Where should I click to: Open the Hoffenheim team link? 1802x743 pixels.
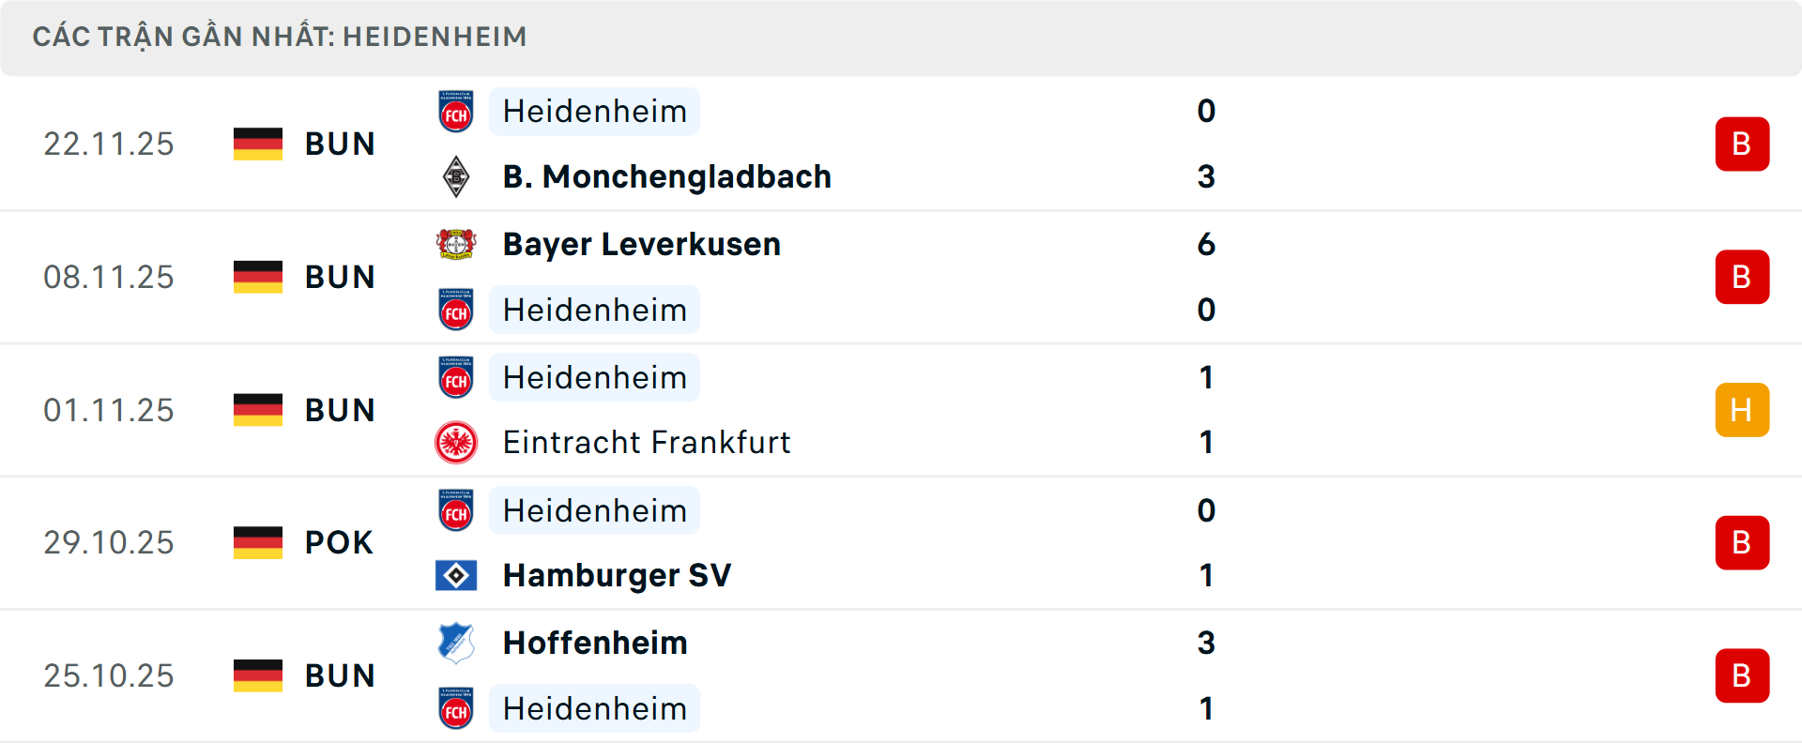(595, 643)
